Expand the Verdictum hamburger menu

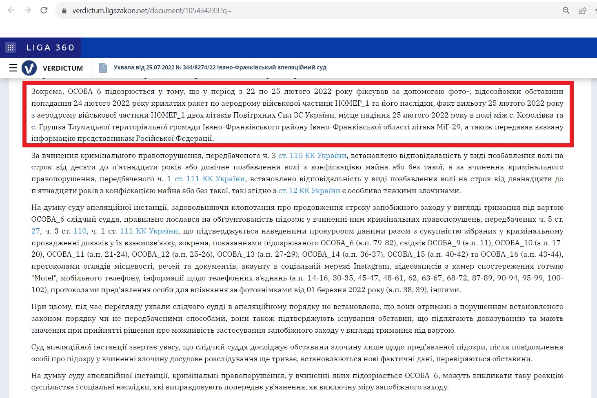pos(13,68)
